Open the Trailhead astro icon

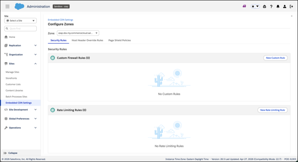(264, 6)
